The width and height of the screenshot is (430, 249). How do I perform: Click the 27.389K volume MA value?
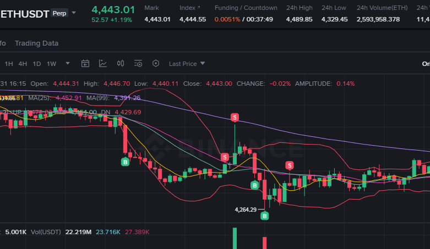coord(137,233)
